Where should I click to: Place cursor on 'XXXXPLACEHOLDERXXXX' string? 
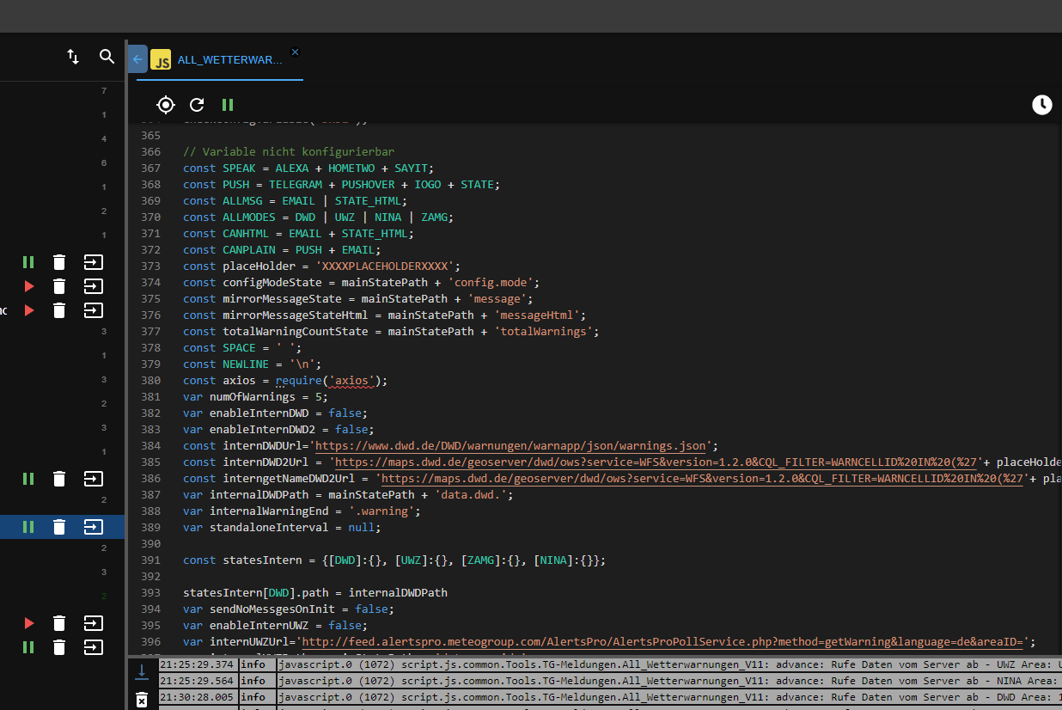click(385, 266)
